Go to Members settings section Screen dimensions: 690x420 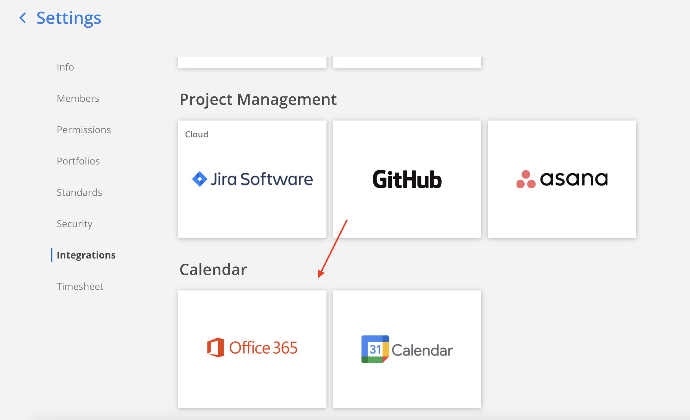(x=78, y=98)
